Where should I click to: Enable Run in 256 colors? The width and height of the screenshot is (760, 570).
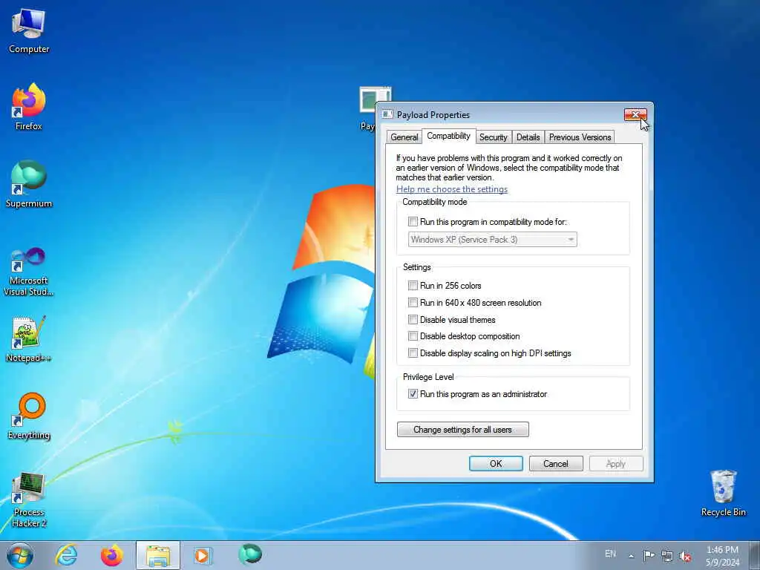click(413, 286)
